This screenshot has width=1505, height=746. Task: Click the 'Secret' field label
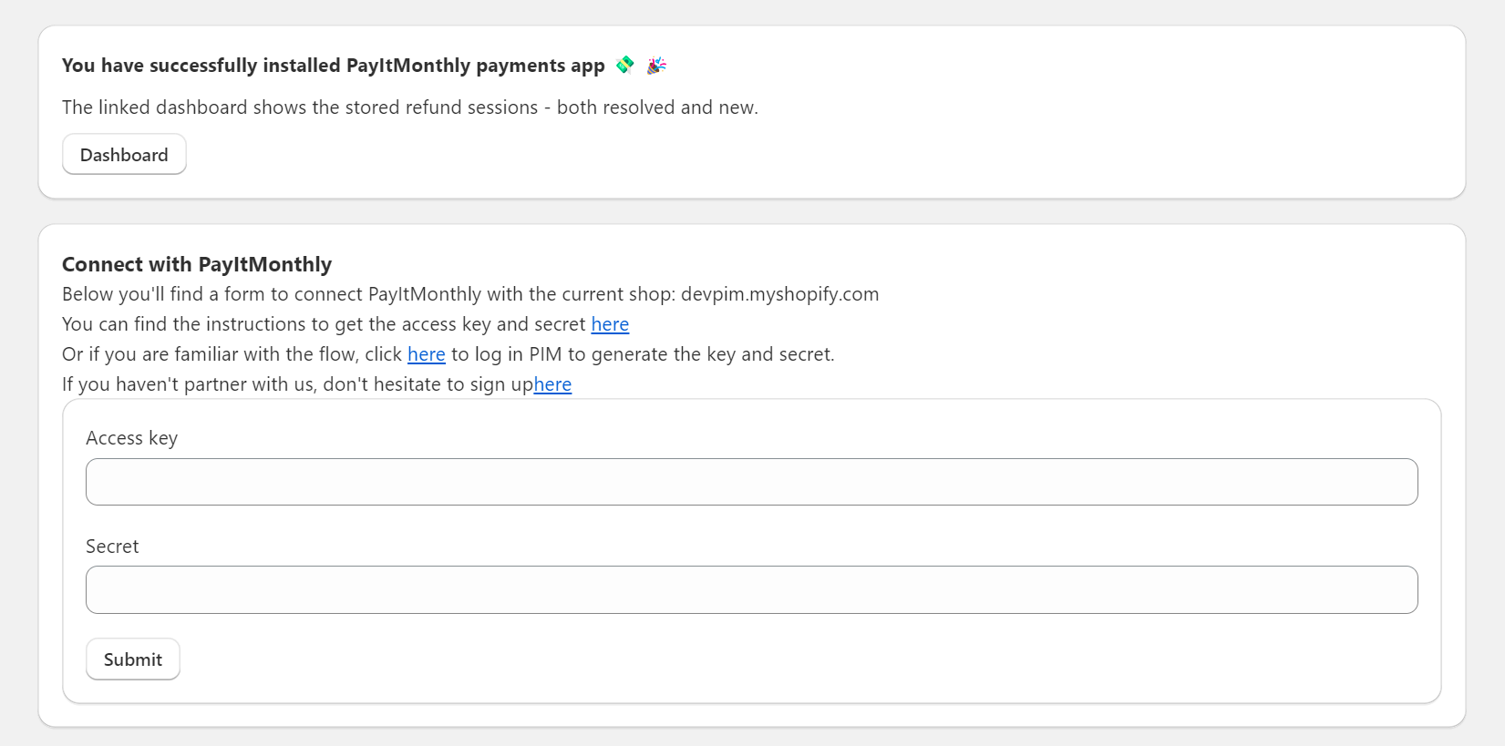pyautogui.click(x=112, y=547)
